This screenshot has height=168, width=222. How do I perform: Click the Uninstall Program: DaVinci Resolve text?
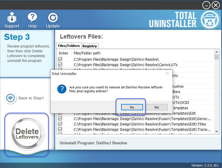tap(93, 143)
